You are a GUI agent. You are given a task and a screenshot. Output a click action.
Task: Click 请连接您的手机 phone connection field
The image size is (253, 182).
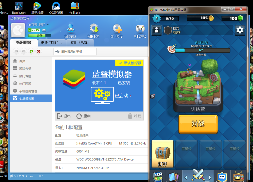[75, 52]
